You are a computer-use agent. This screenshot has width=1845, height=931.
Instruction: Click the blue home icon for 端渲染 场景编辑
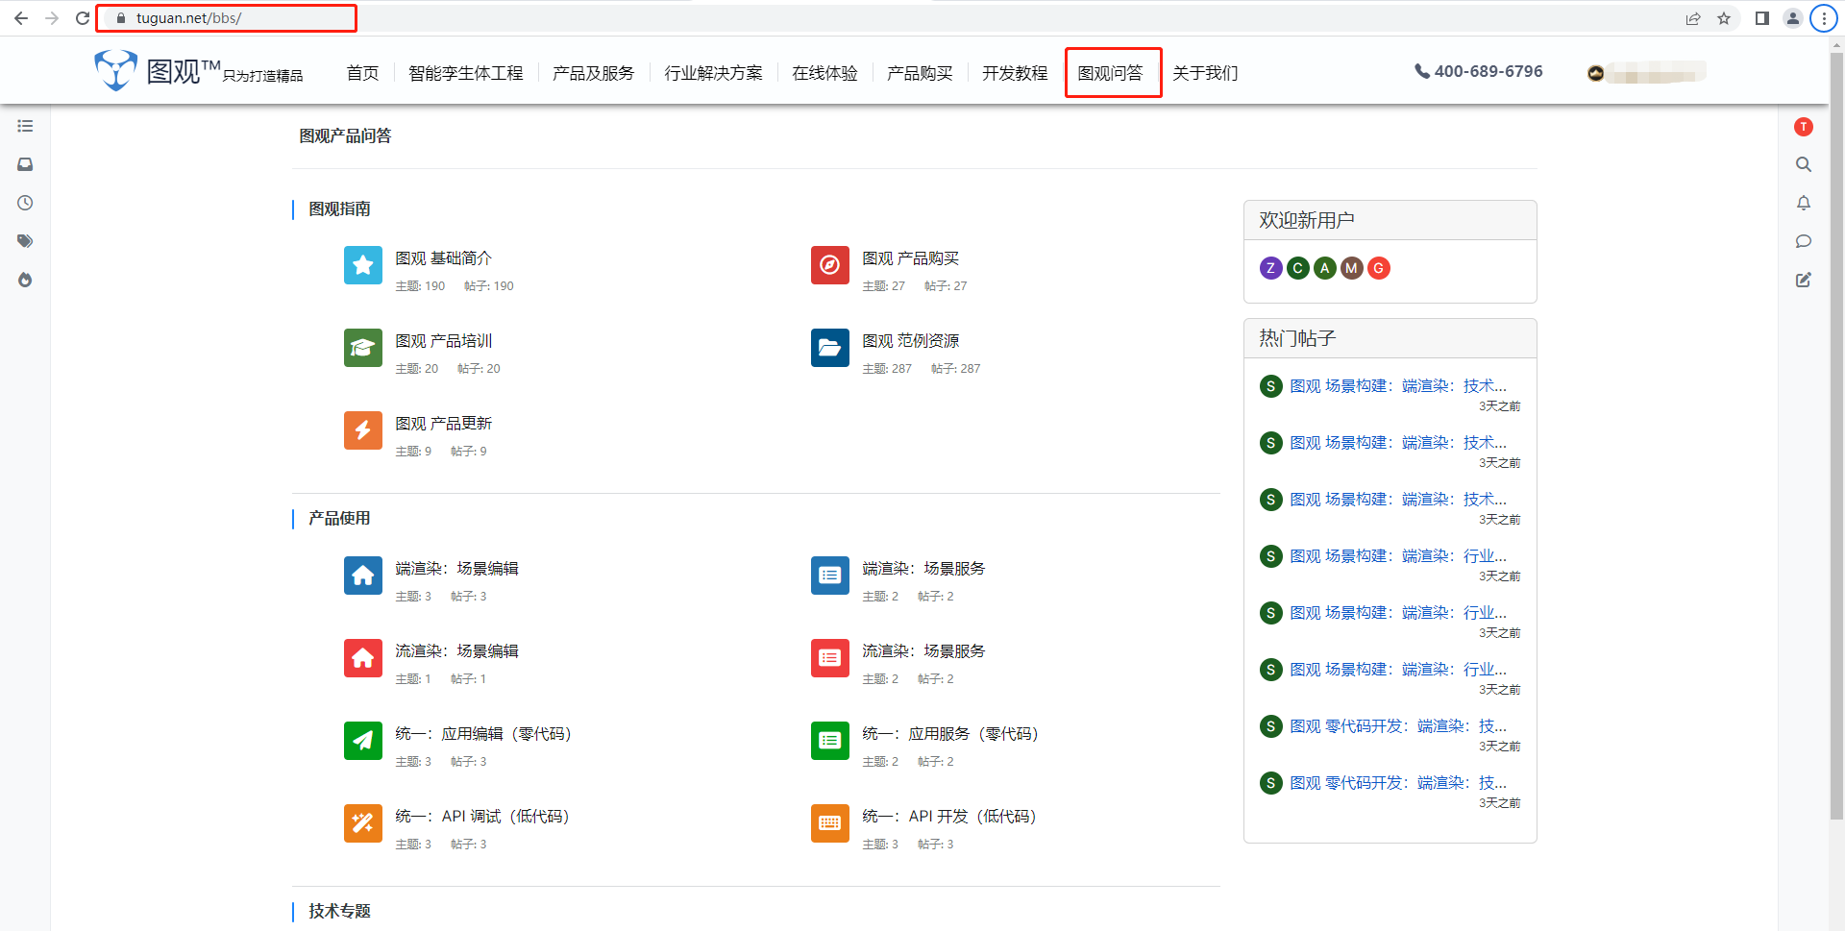(x=363, y=576)
